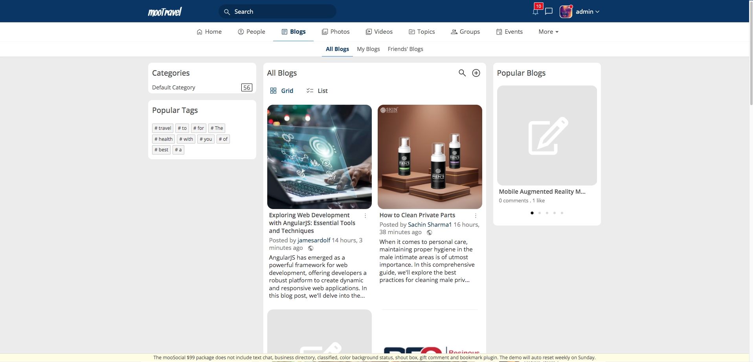Click the Default Category count badge 56
The width and height of the screenshot is (753, 362).
tap(246, 87)
